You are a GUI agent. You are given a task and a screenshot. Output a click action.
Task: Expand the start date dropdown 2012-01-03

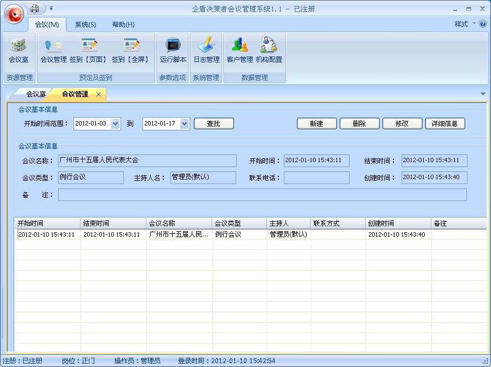coord(115,124)
